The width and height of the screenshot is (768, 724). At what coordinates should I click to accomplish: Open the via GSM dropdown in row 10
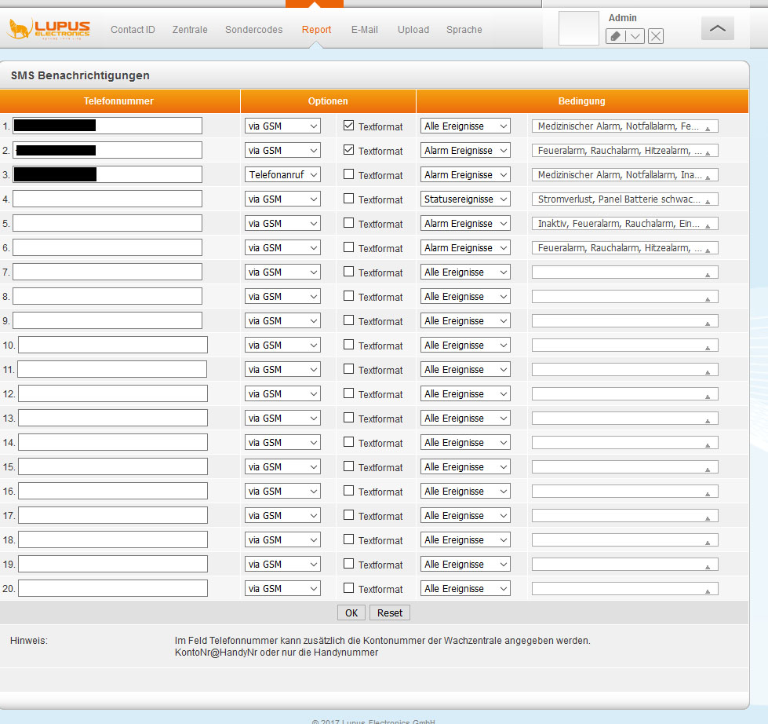click(x=282, y=346)
